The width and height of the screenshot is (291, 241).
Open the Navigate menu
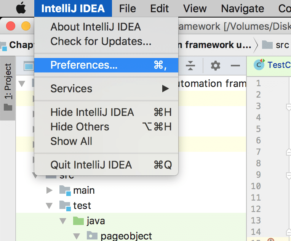[243, 8]
